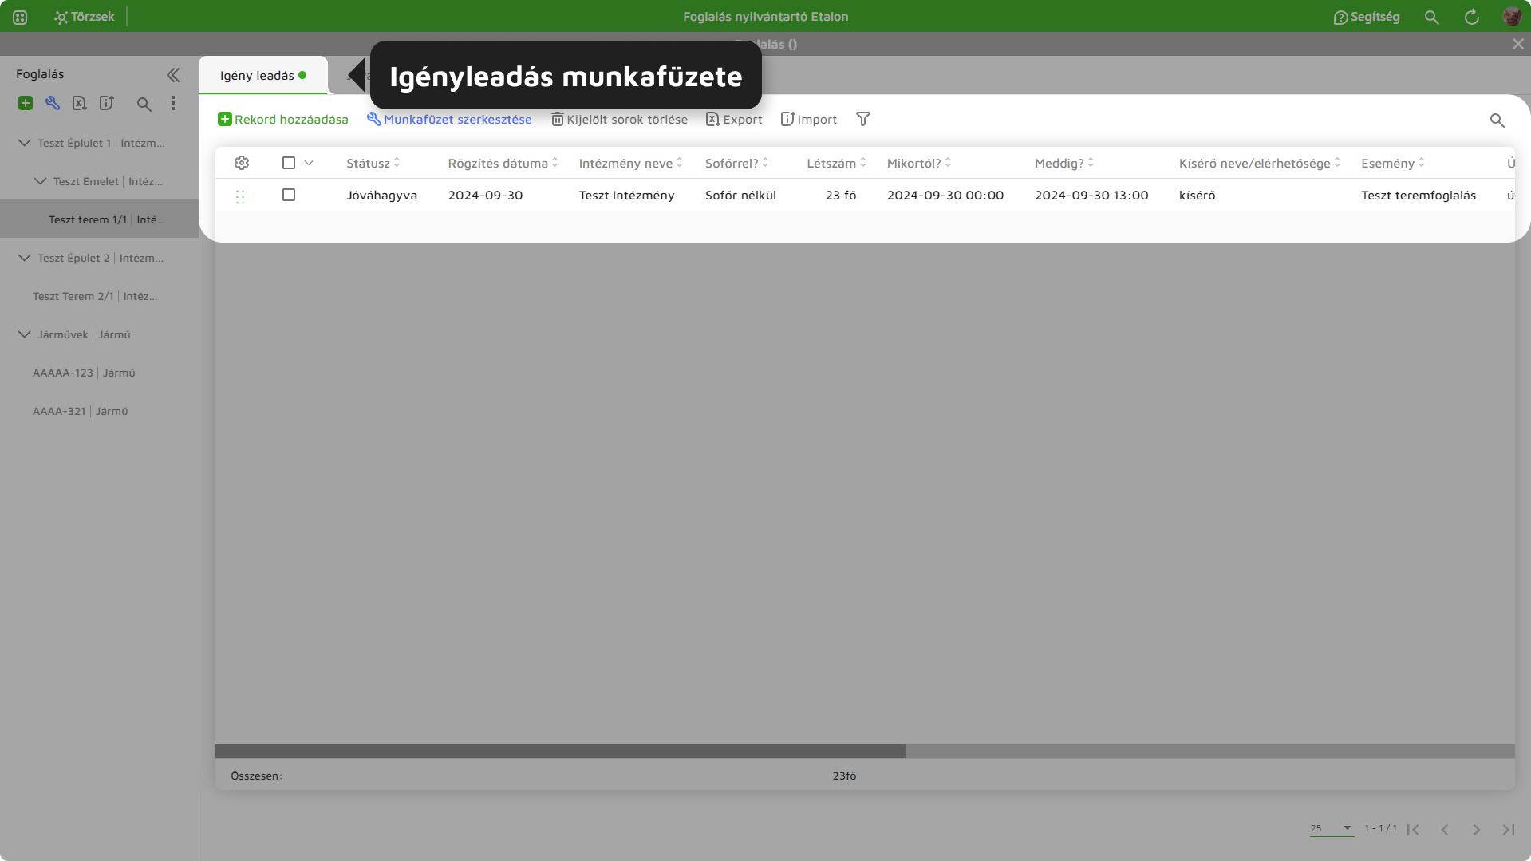1531x861 pixels.
Task: Sort by Mikortól? column
Action: [x=919, y=164]
